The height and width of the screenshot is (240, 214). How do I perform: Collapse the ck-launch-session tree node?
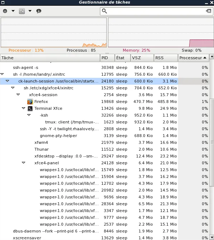7,81
